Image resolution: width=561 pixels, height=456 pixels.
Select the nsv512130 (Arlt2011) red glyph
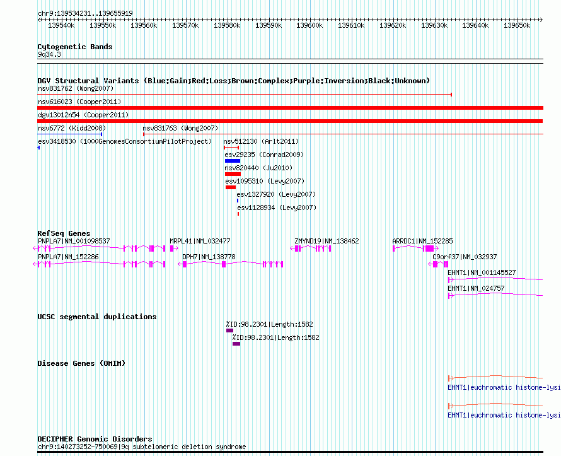tap(231, 148)
